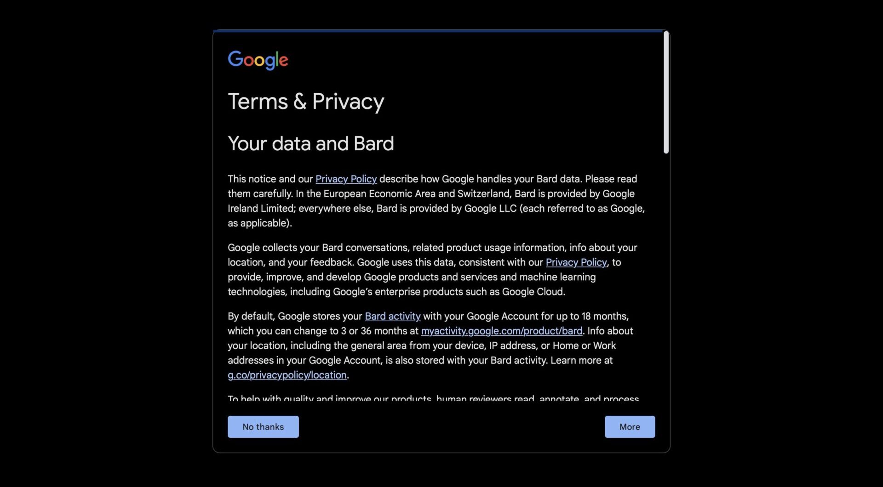Click the dialog's vertical scrollbar thumb
Image resolution: width=883 pixels, height=487 pixels.
tap(666, 92)
